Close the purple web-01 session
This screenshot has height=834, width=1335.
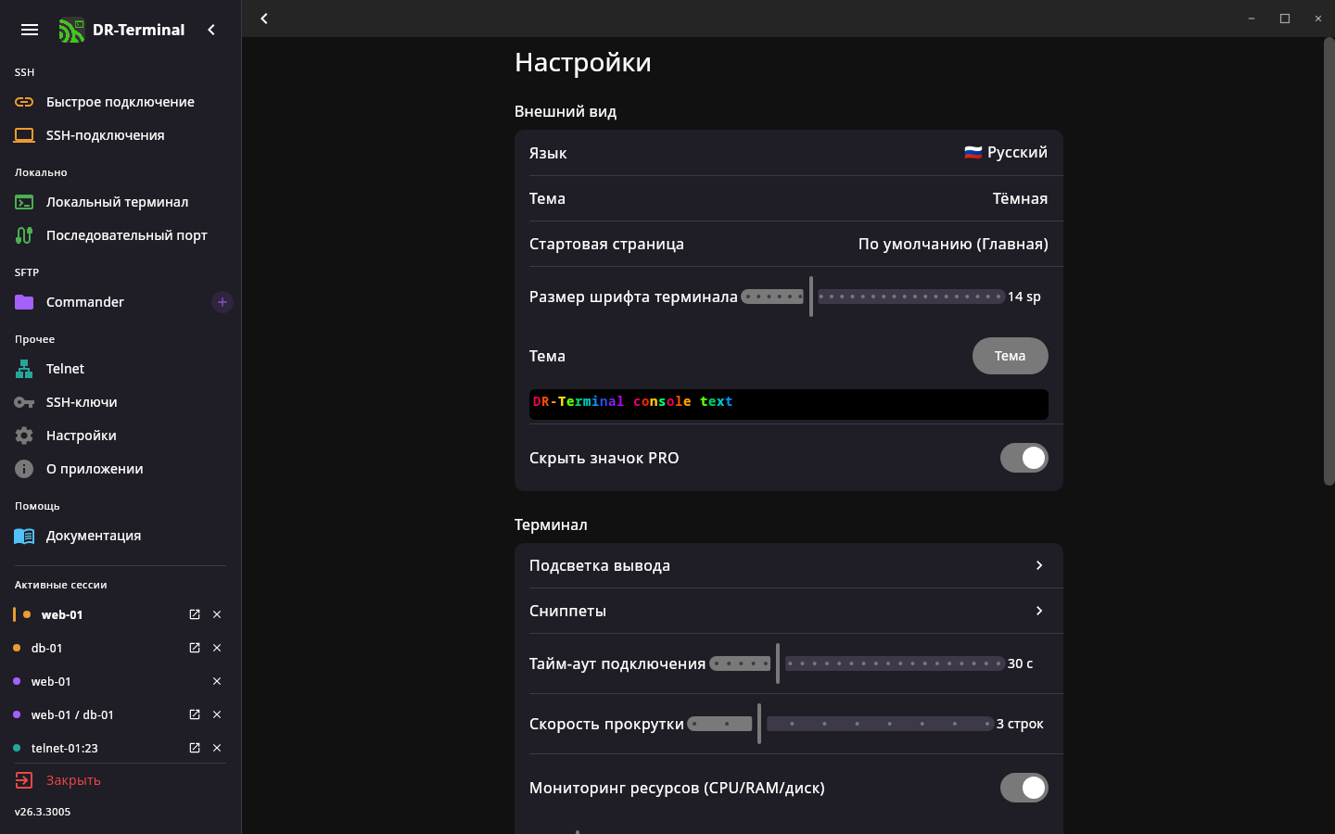[217, 681]
